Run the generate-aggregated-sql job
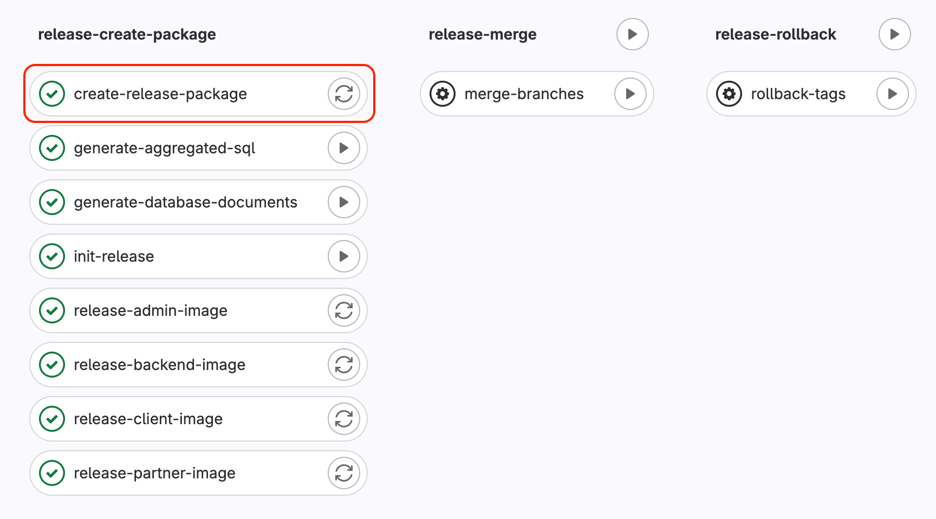Screen dimensions: 936x519 tap(343, 148)
